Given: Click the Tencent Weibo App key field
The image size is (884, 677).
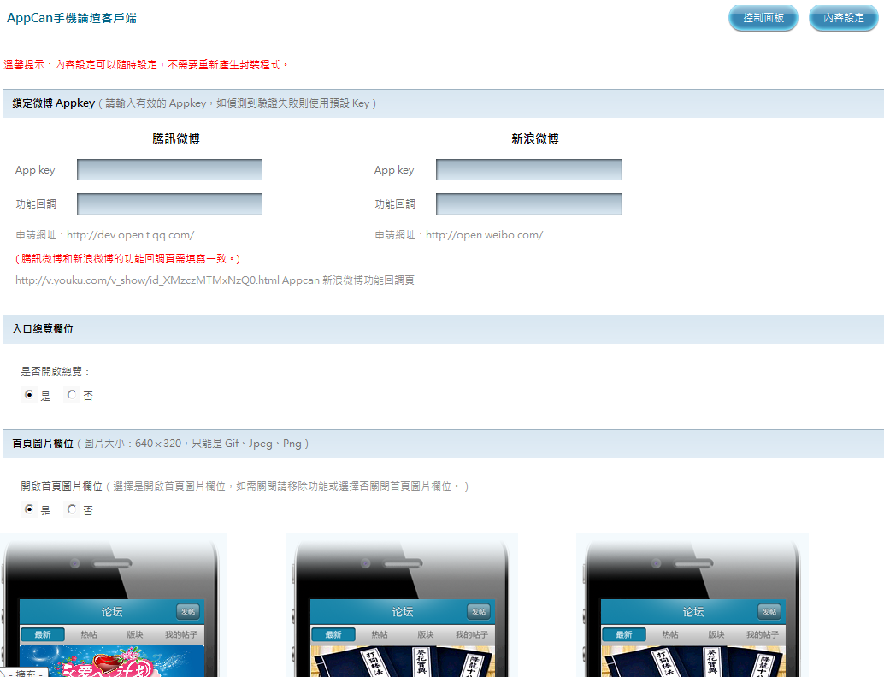Looking at the screenshot, I should tap(169, 169).
